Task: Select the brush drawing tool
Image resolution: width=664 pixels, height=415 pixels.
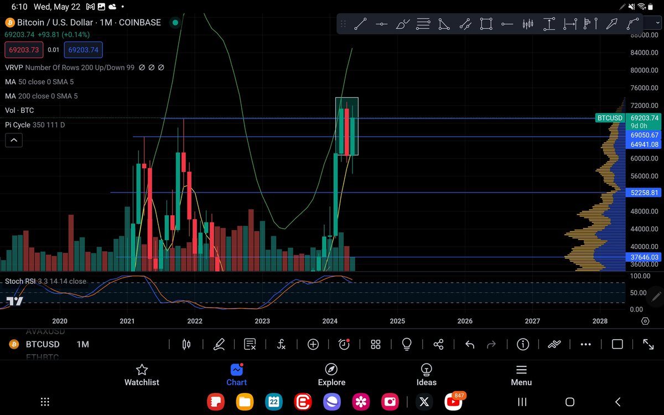Action: click(403, 24)
